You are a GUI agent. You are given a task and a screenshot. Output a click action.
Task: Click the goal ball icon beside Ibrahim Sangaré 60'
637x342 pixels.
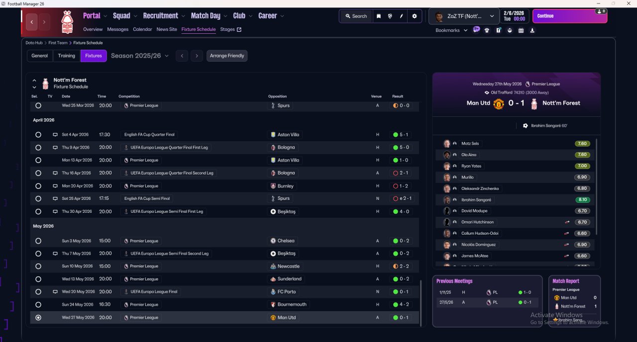point(526,126)
